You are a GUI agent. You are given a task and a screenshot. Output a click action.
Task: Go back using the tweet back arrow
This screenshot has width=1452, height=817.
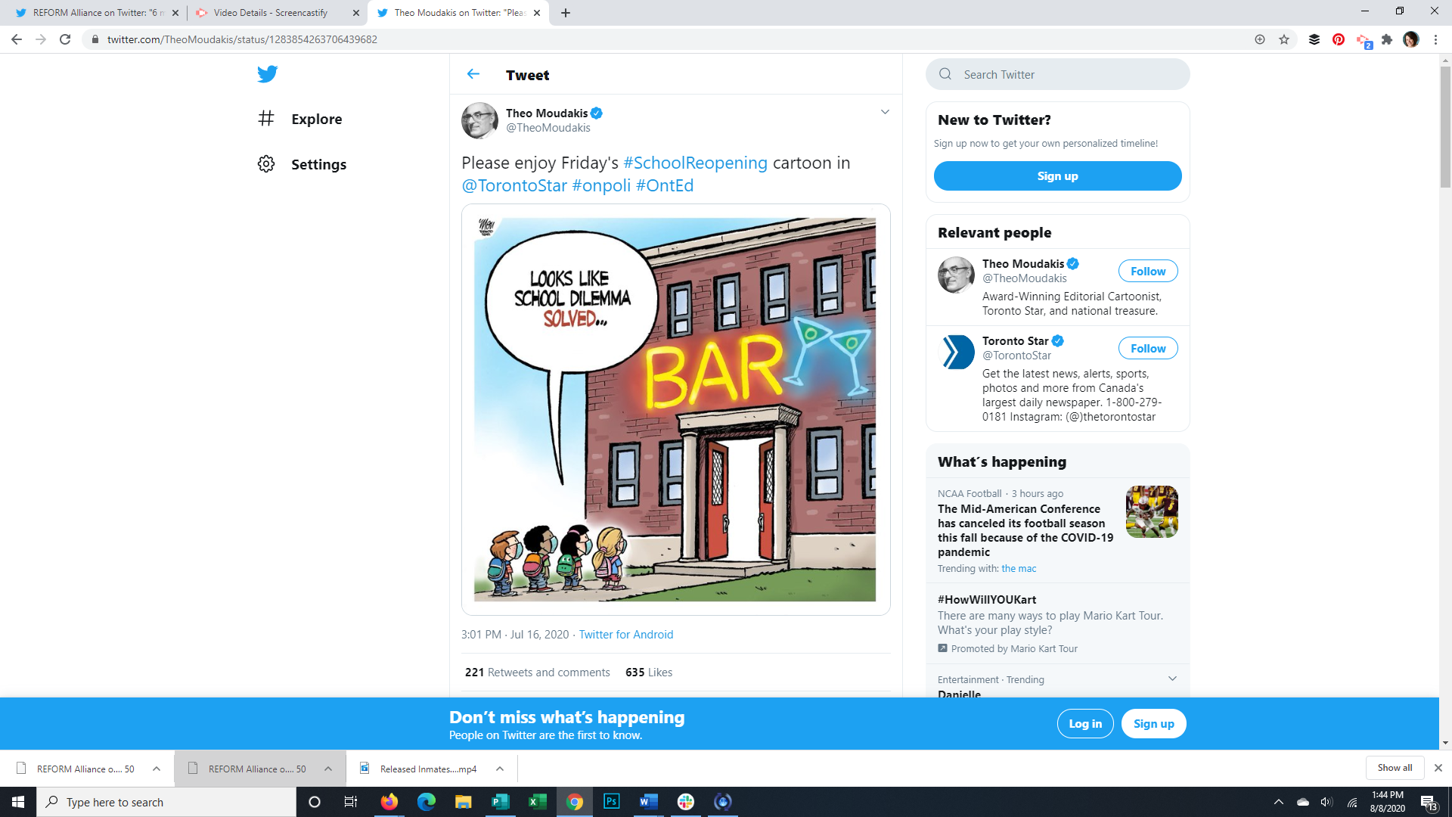coord(473,74)
